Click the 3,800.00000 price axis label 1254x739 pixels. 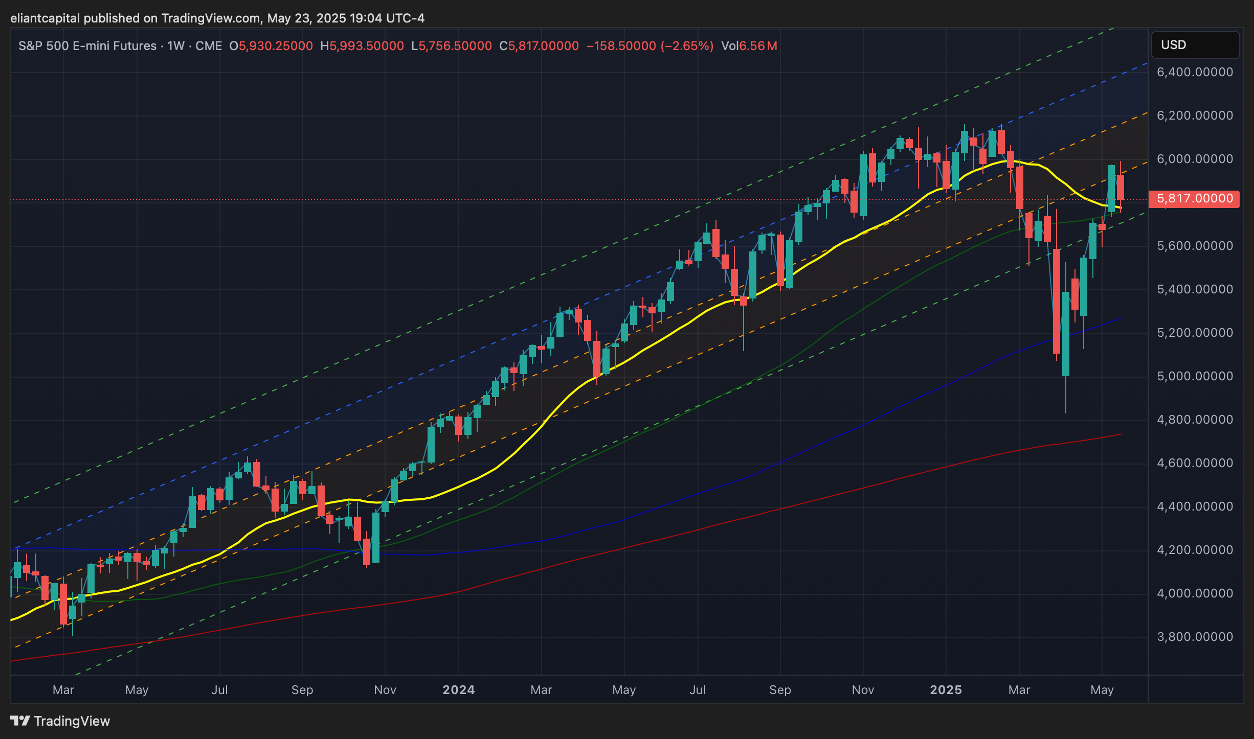(x=1195, y=637)
